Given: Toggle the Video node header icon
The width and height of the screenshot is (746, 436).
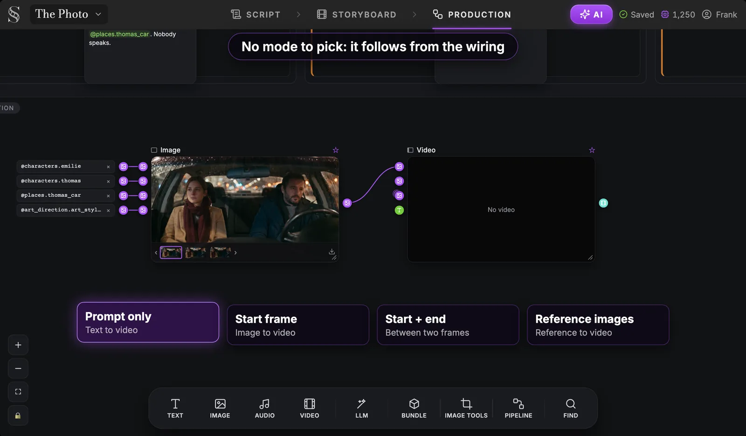Looking at the screenshot, I should [x=410, y=150].
